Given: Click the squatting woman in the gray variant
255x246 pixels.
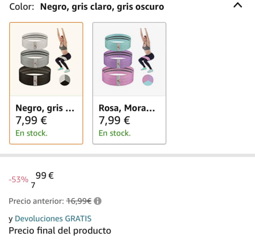Looking at the screenshot, I should 63,50.
